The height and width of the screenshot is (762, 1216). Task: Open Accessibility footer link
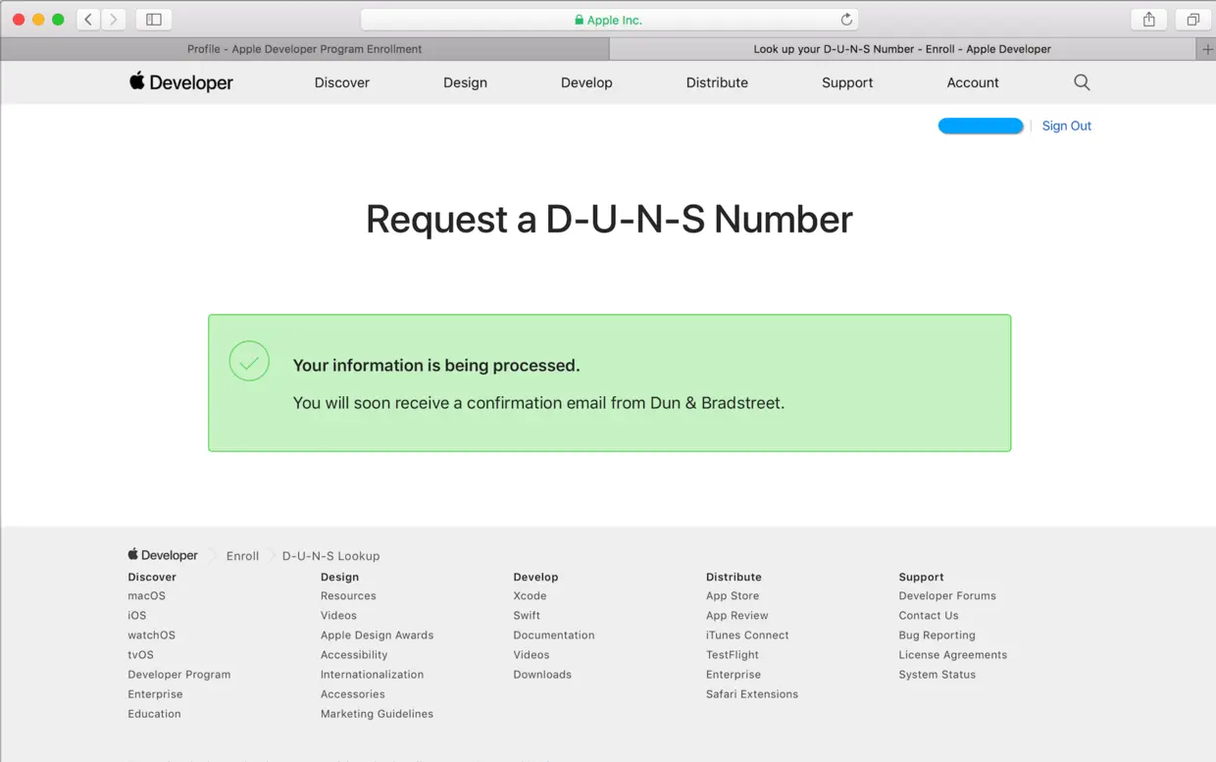tap(354, 655)
